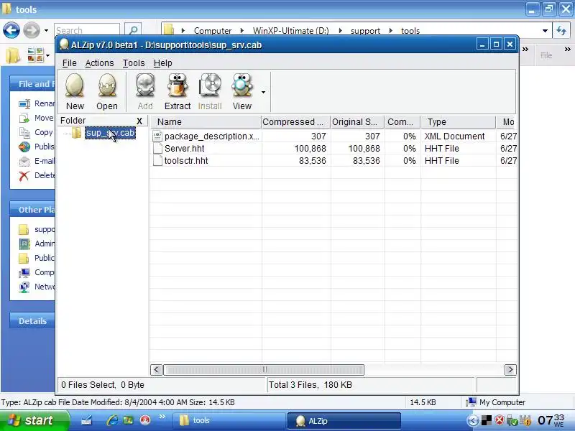Screen dimensions: 575x431
Task: Sort by the Com... ratio column header
Action: 402,121
